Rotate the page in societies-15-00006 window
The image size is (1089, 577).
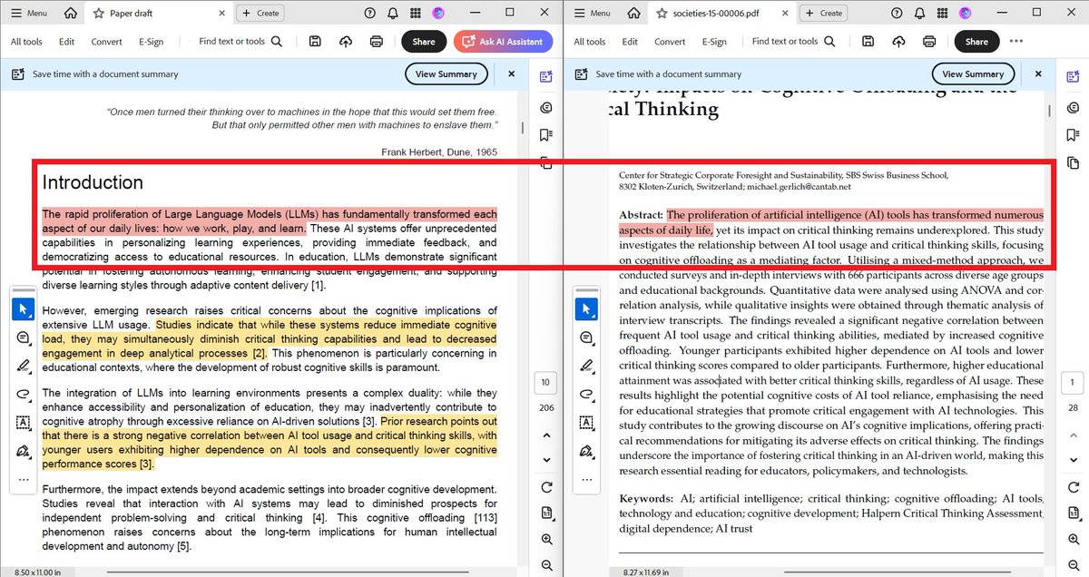click(1074, 487)
